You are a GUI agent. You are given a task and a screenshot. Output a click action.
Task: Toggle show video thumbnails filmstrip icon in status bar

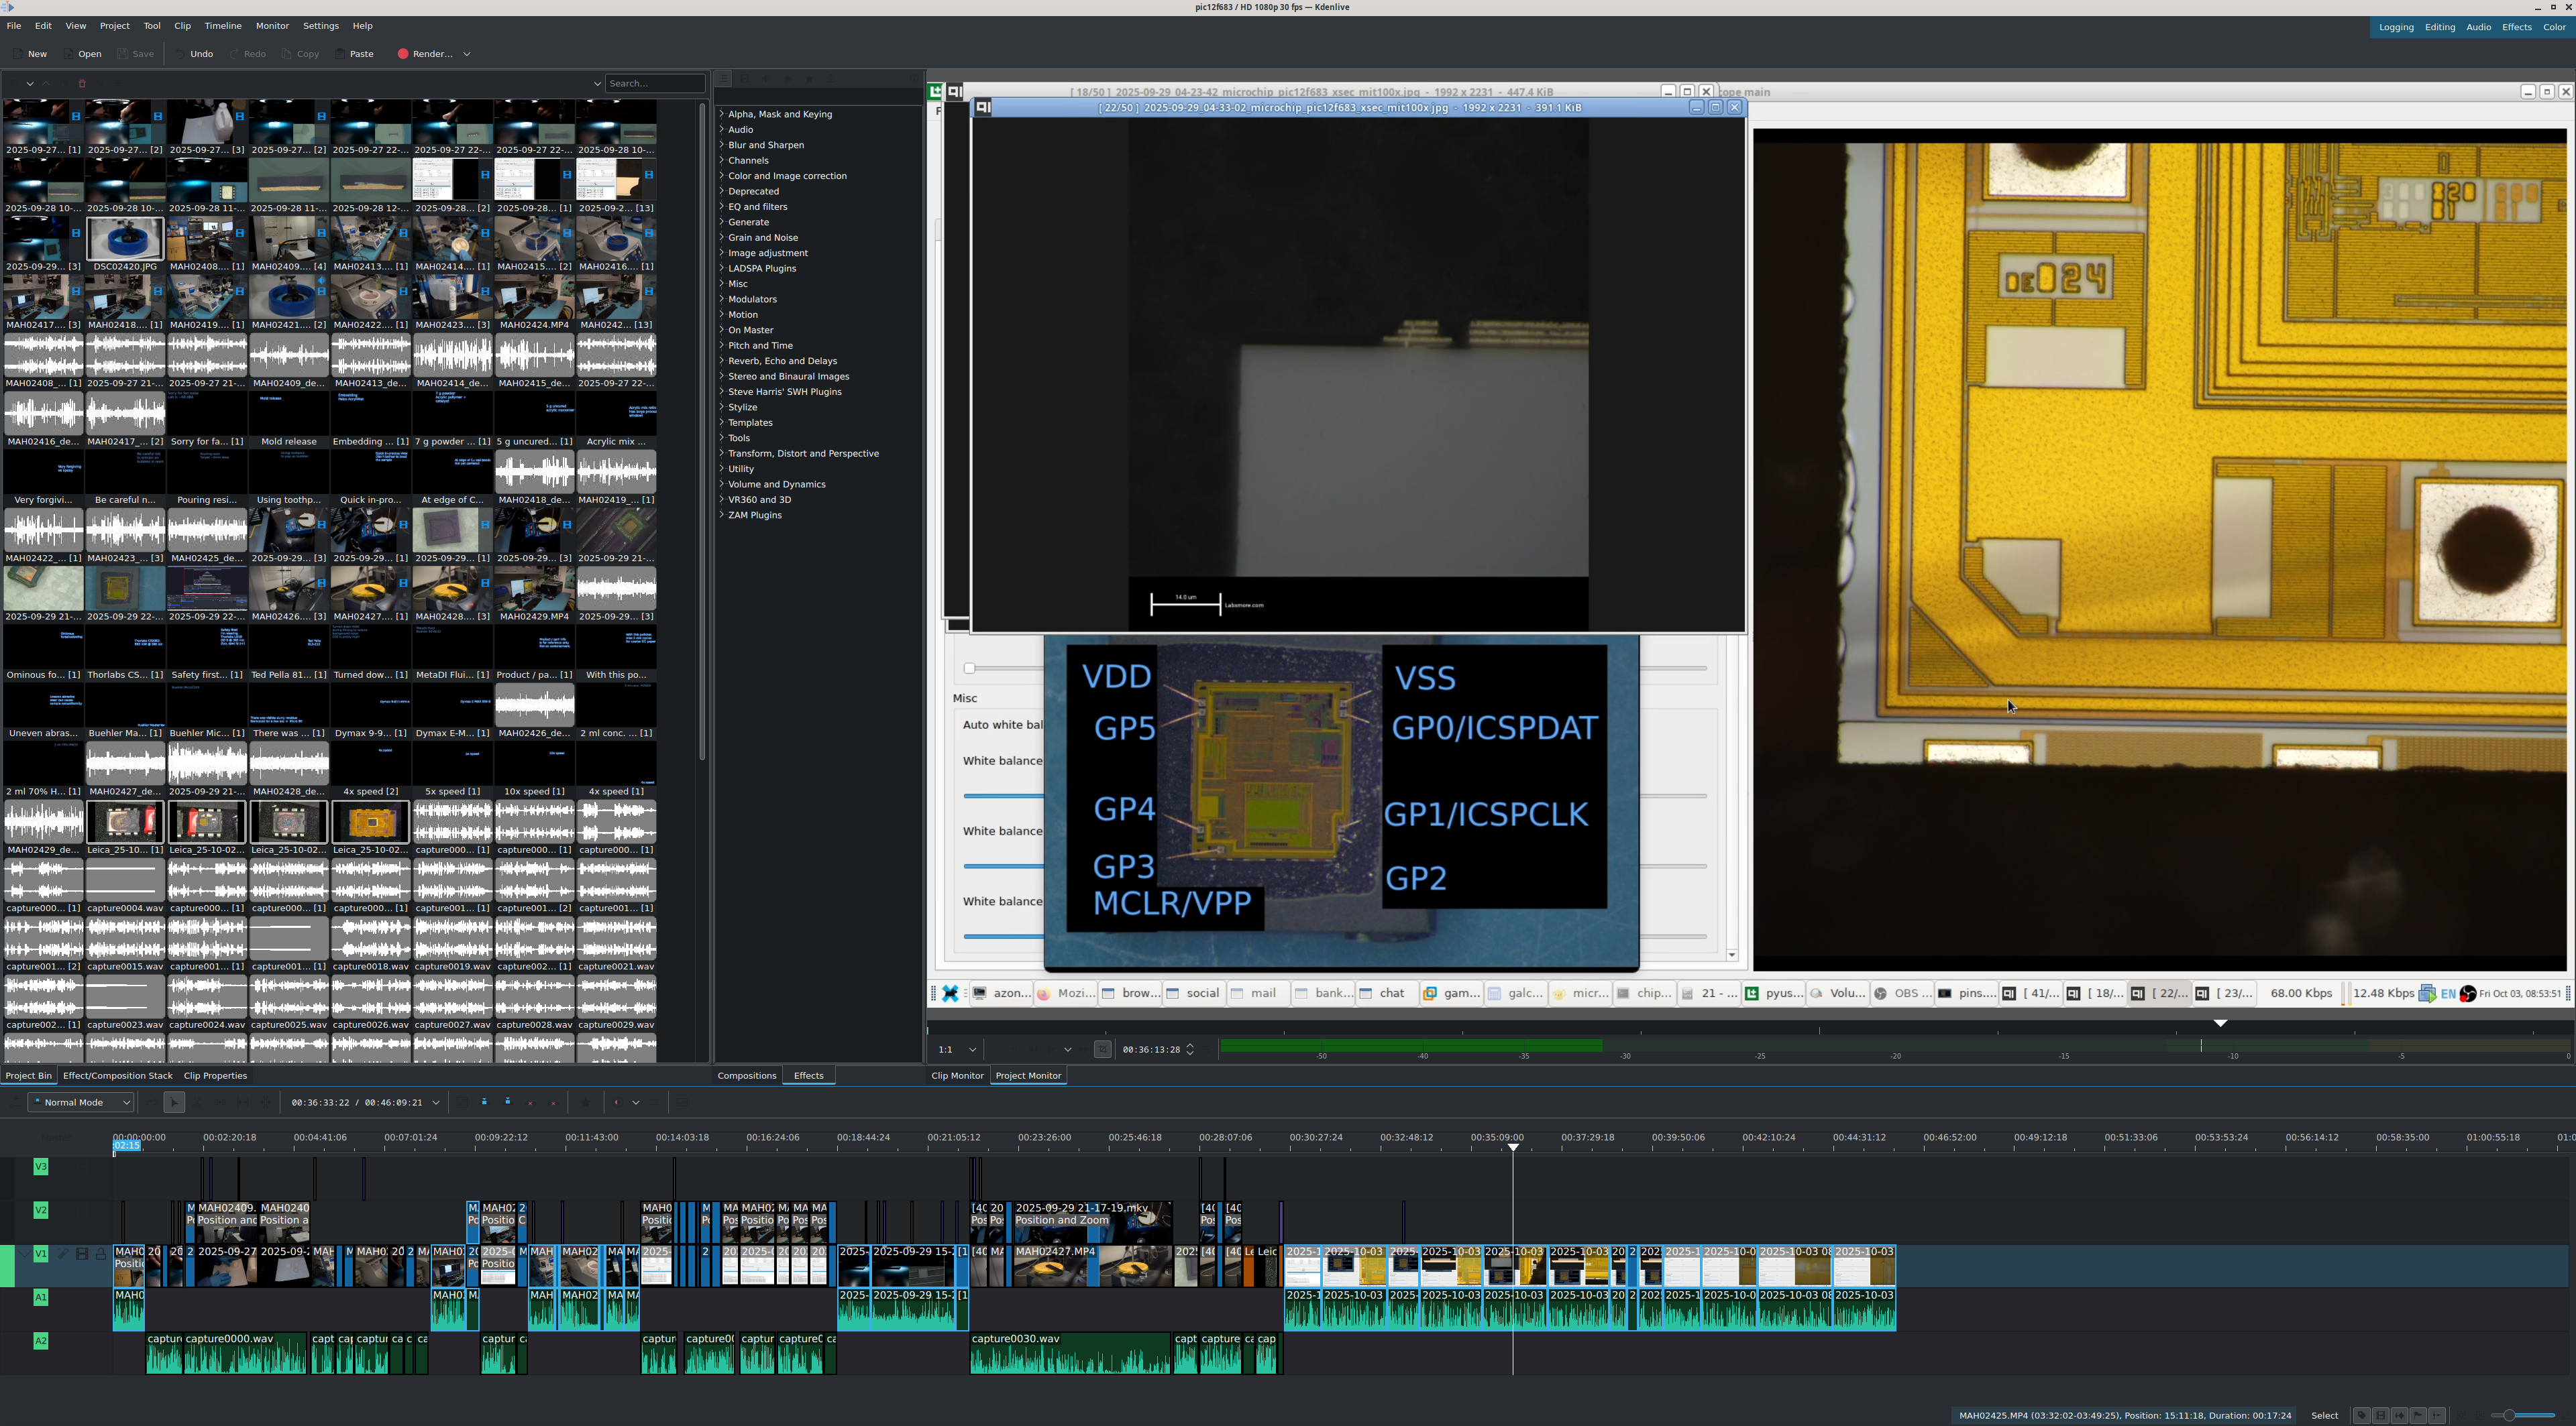2381,1416
